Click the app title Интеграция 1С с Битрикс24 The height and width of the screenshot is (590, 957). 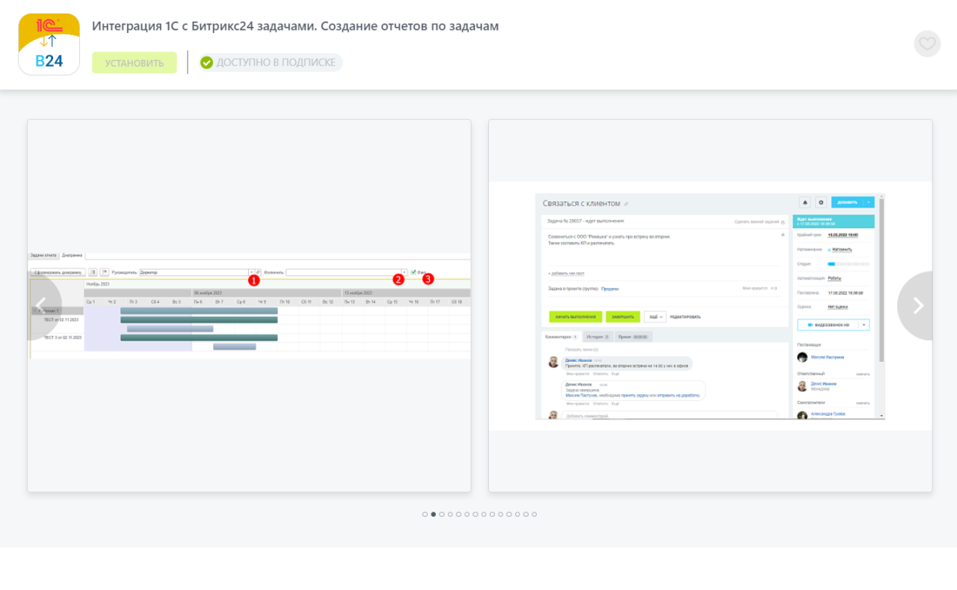pyautogui.click(x=295, y=26)
